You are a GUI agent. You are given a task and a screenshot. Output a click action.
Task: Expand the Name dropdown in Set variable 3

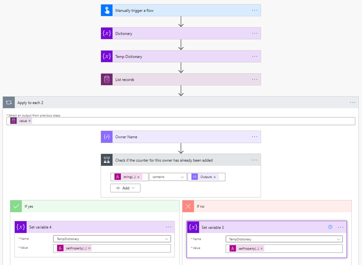(339, 239)
